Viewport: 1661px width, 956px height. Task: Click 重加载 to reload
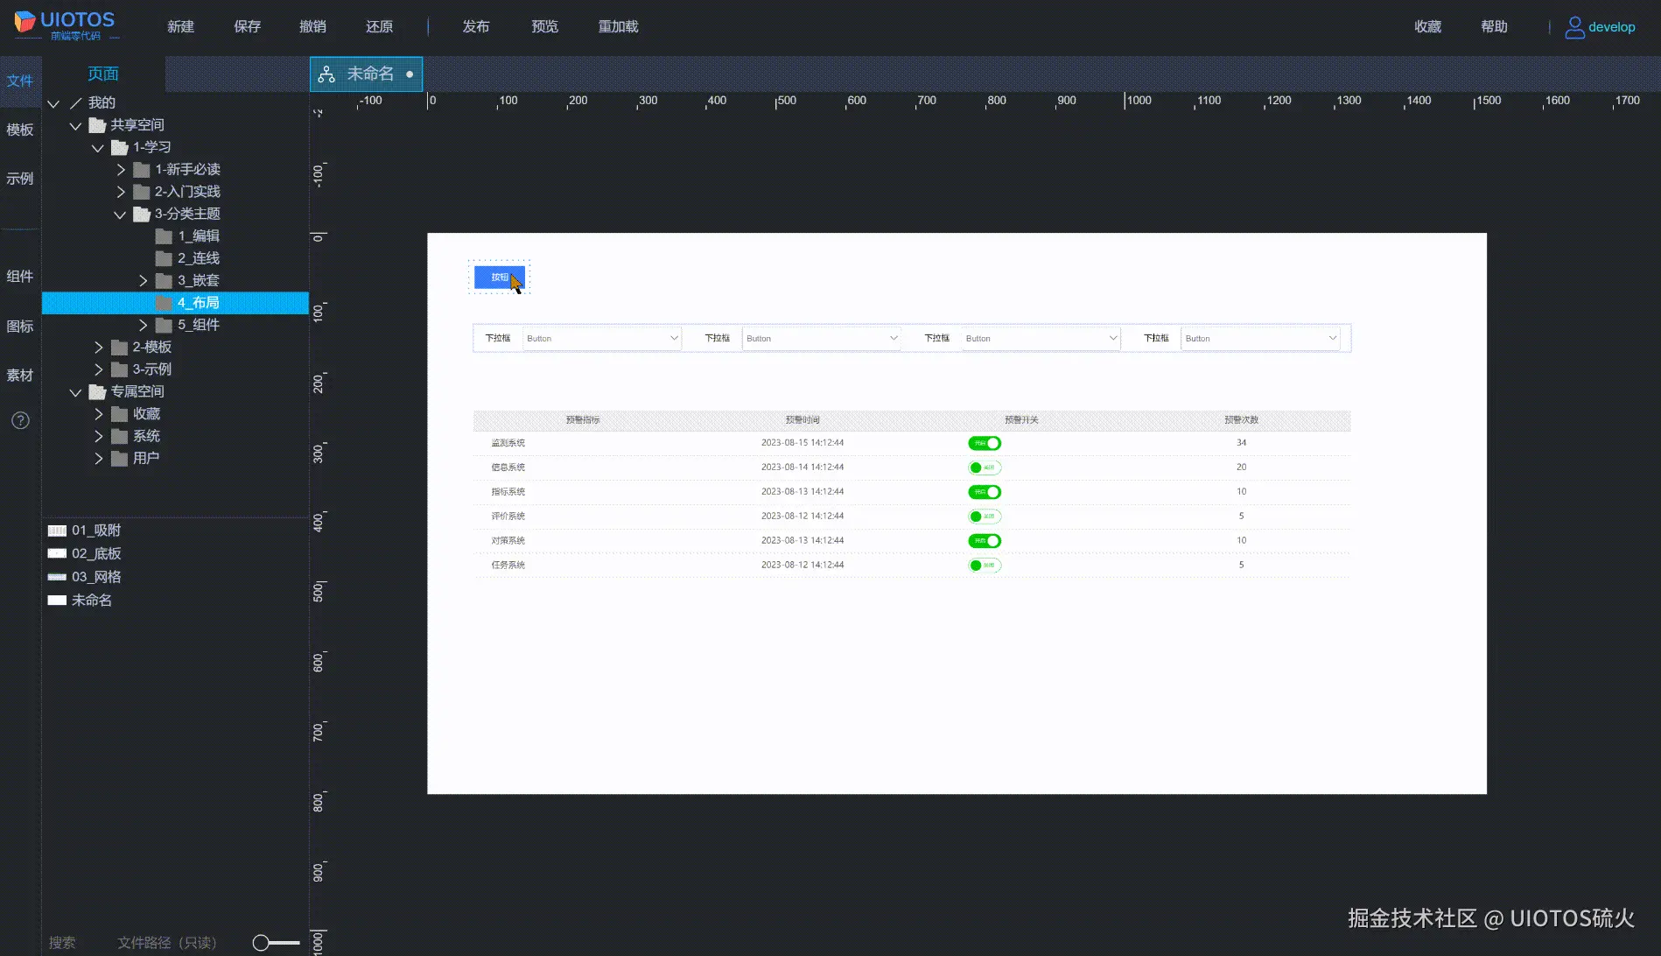click(619, 27)
